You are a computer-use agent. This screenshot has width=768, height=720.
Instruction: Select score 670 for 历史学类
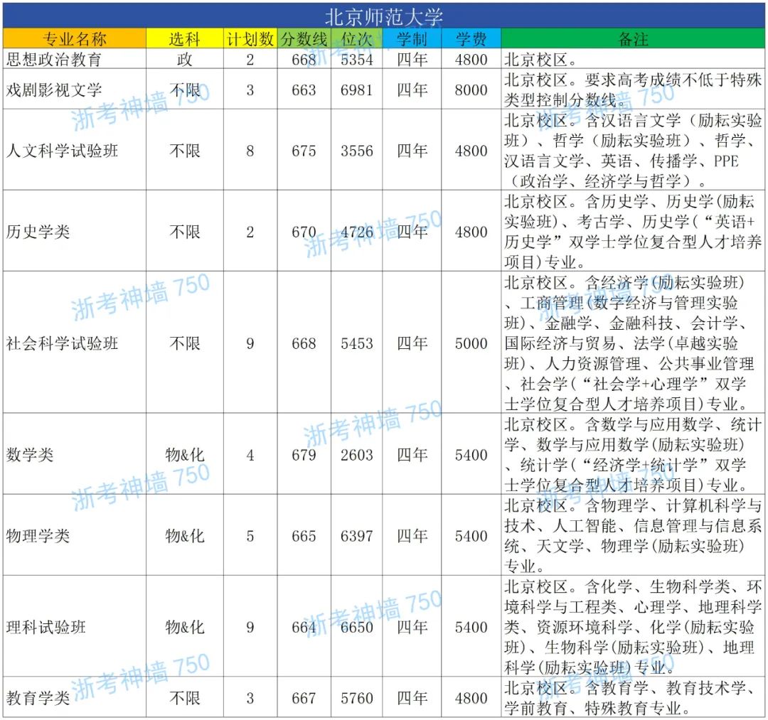pyautogui.click(x=304, y=232)
